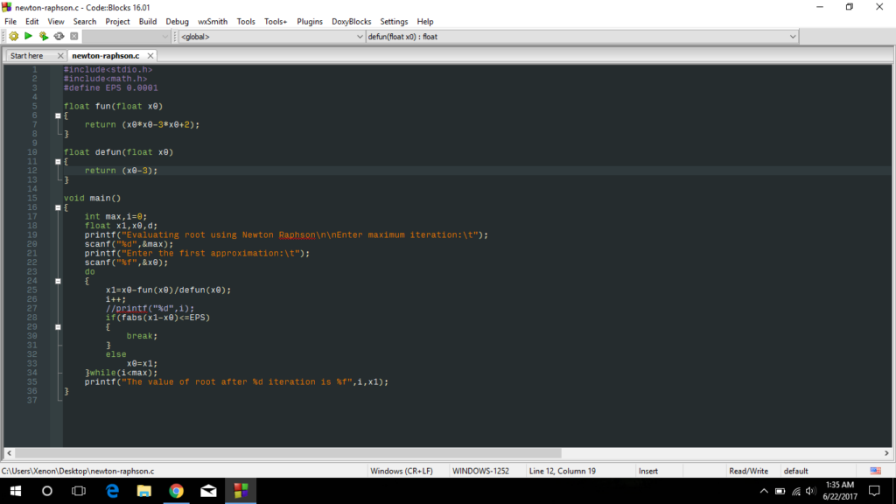This screenshot has height=504, width=896.
Task: Collapse the fun function code fold
Action: tap(58, 115)
